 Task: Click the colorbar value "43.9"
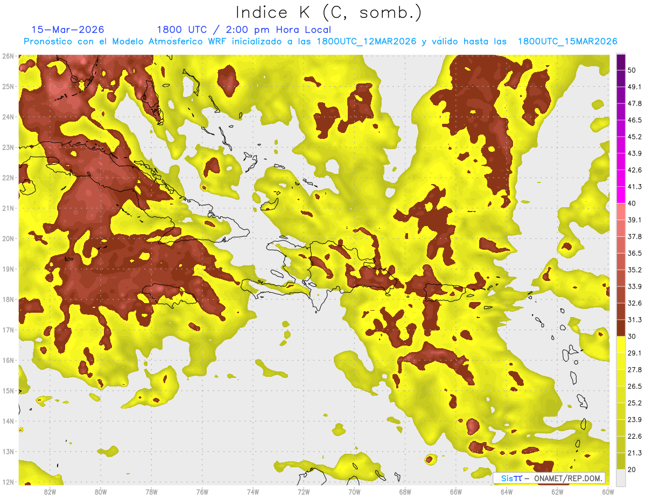point(634,153)
